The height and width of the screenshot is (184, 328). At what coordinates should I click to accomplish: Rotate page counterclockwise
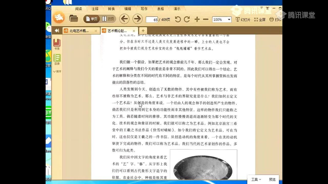pos(178,19)
